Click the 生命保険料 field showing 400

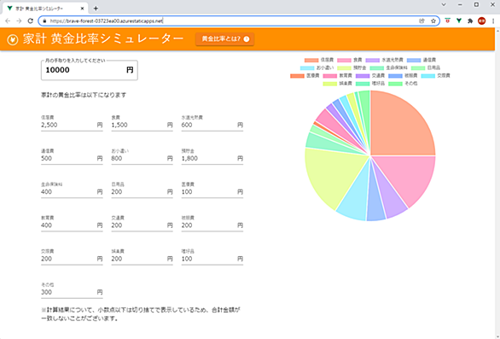[72, 190]
